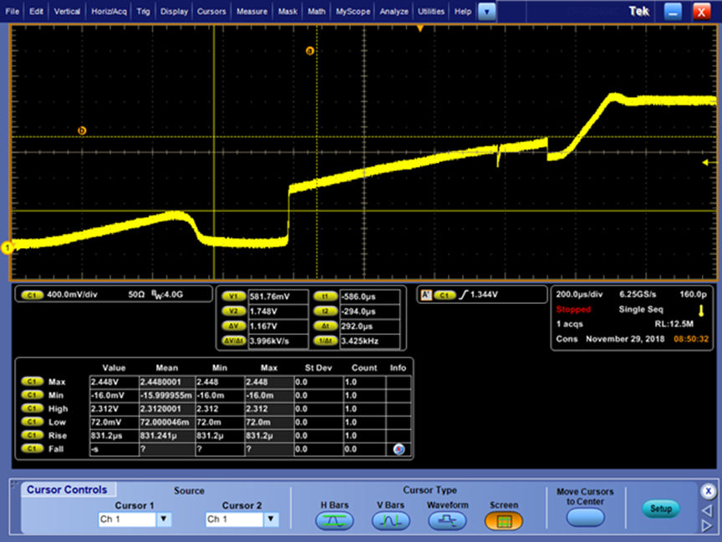The width and height of the screenshot is (722, 542).
Task: Select the C1 Fall measurement badge
Action: pyautogui.click(x=32, y=448)
